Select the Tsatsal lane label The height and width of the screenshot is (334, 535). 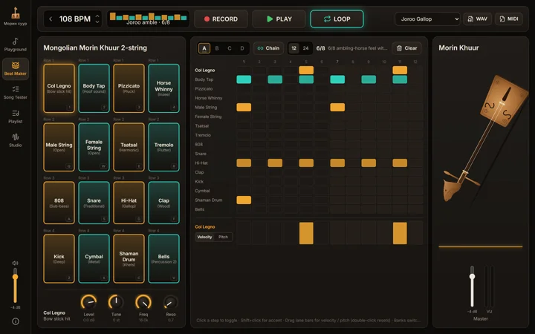[x=201, y=125]
